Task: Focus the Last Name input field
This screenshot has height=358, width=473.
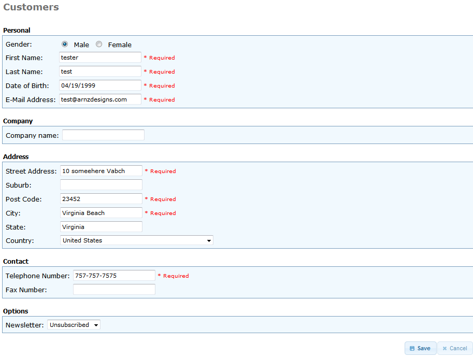Action: coord(100,71)
